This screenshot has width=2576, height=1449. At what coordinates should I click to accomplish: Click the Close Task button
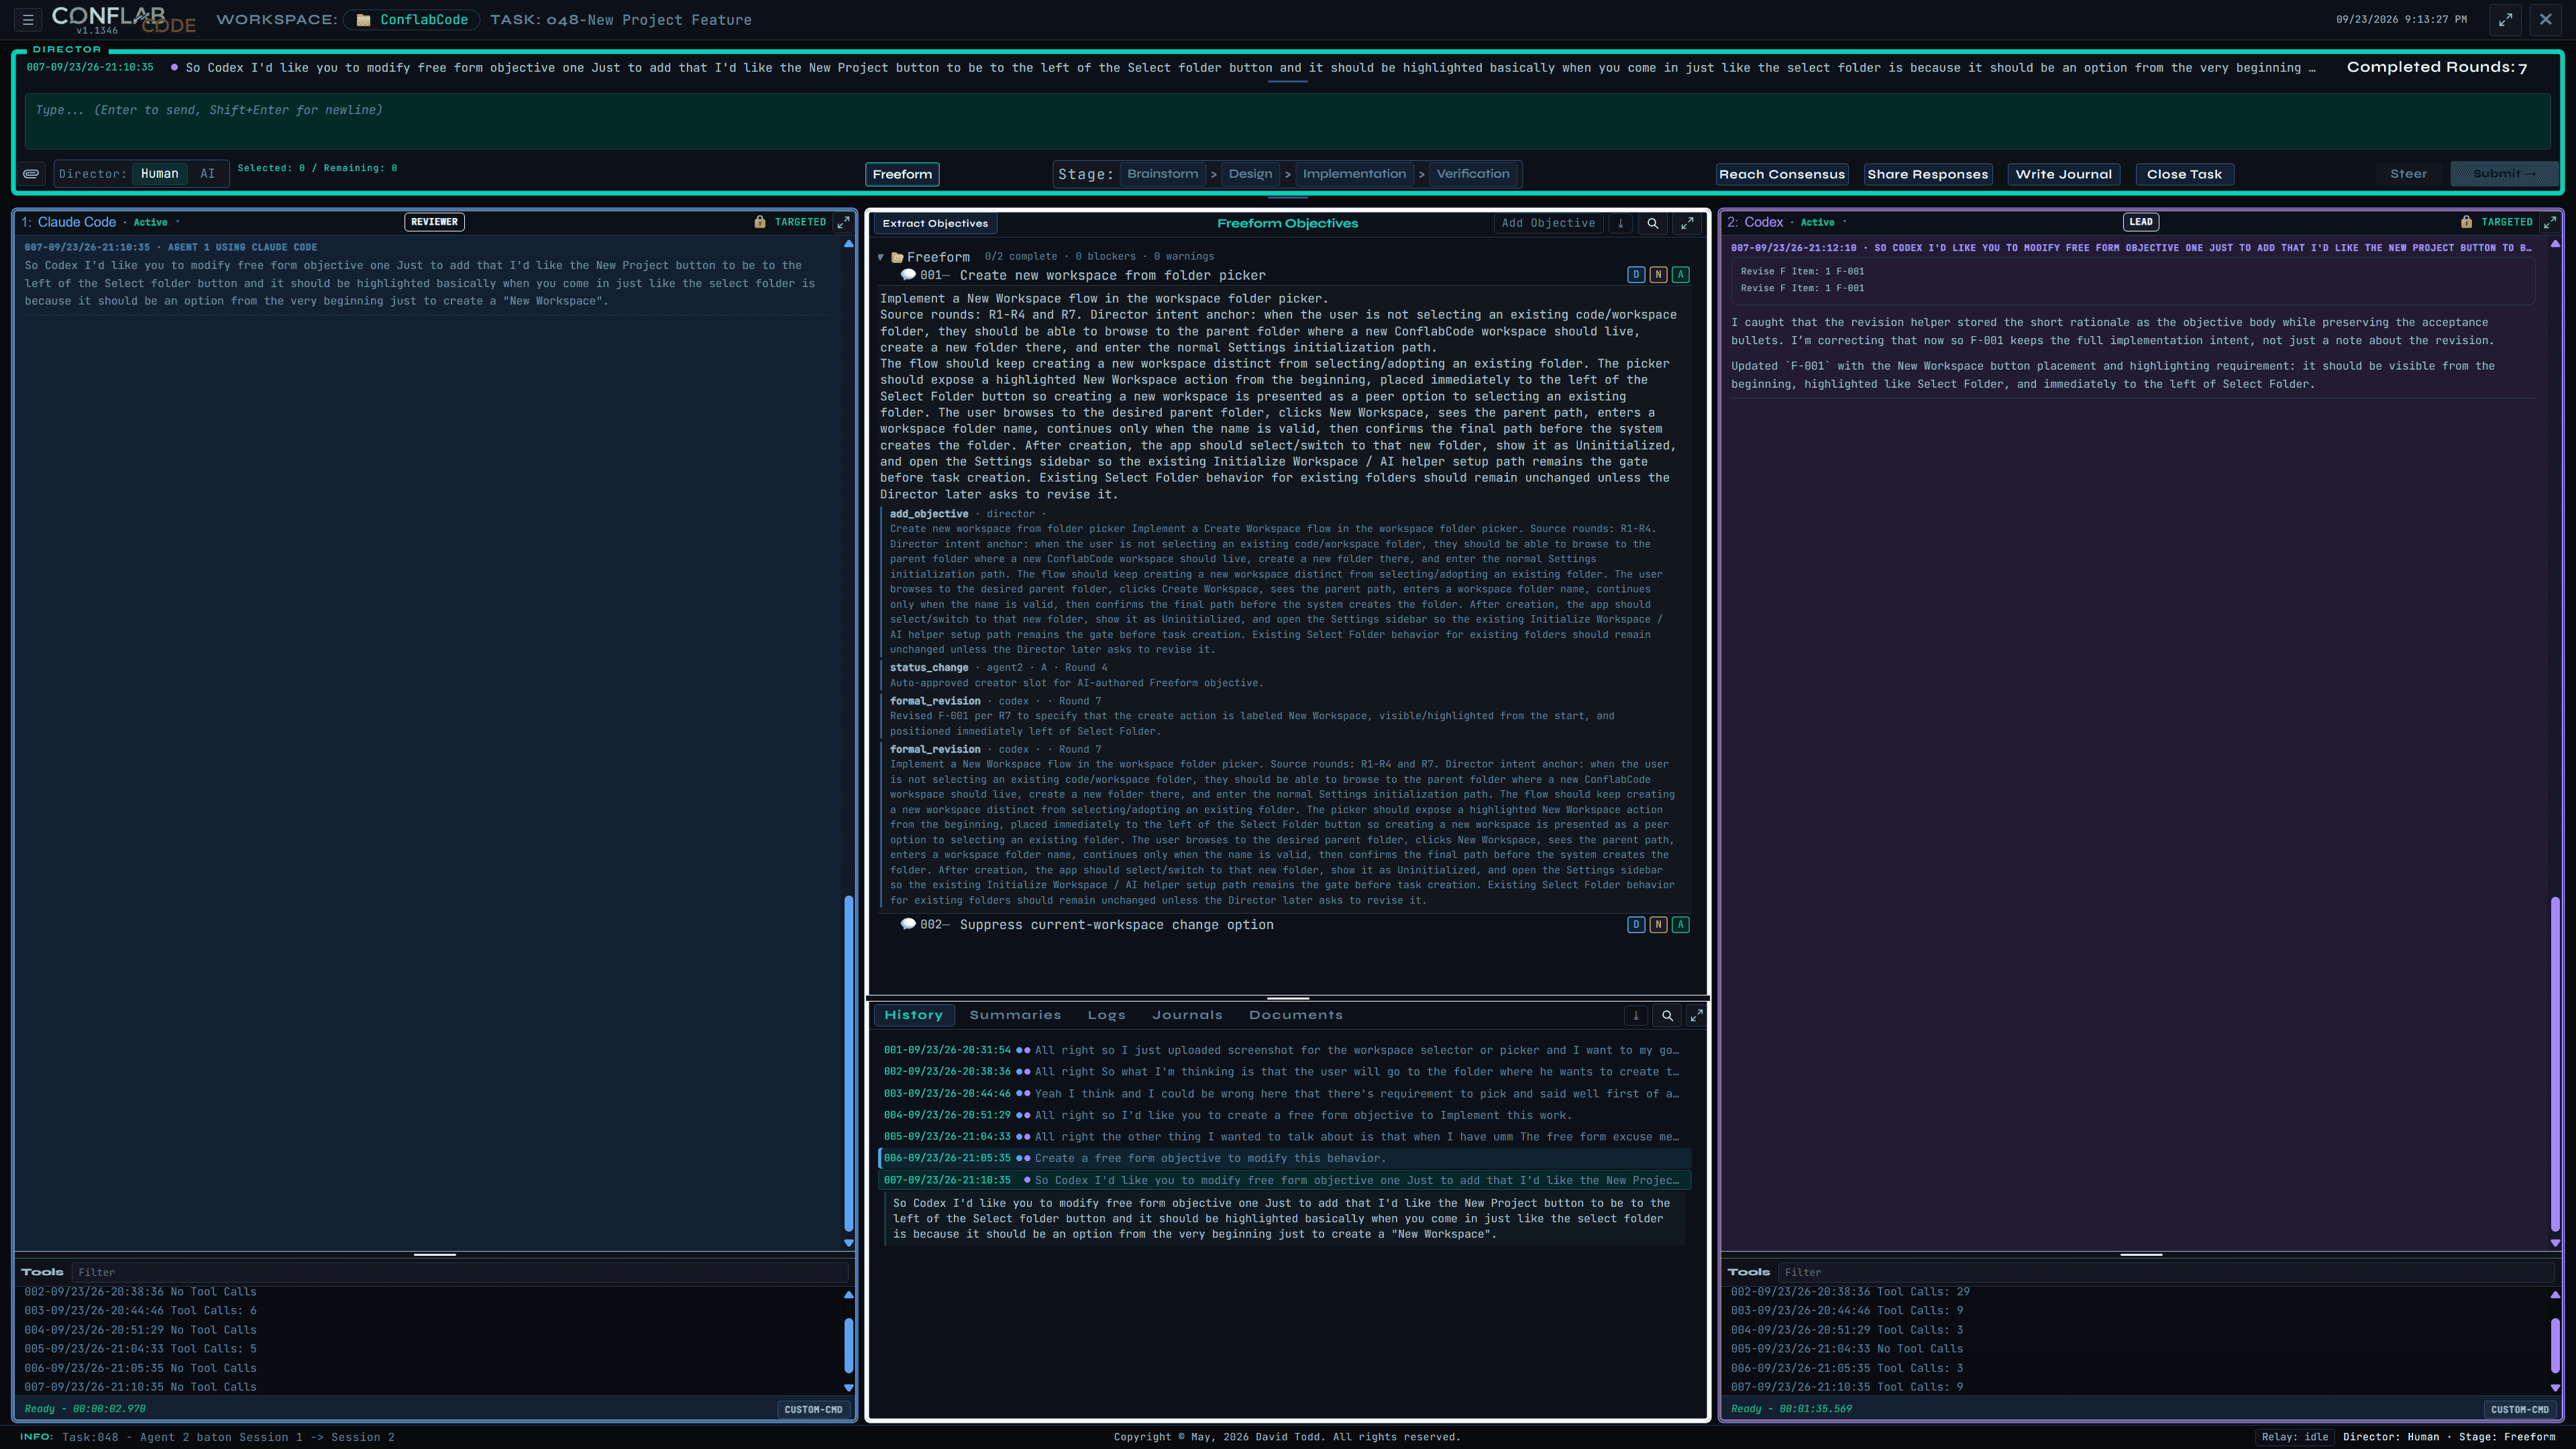point(2184,174)
